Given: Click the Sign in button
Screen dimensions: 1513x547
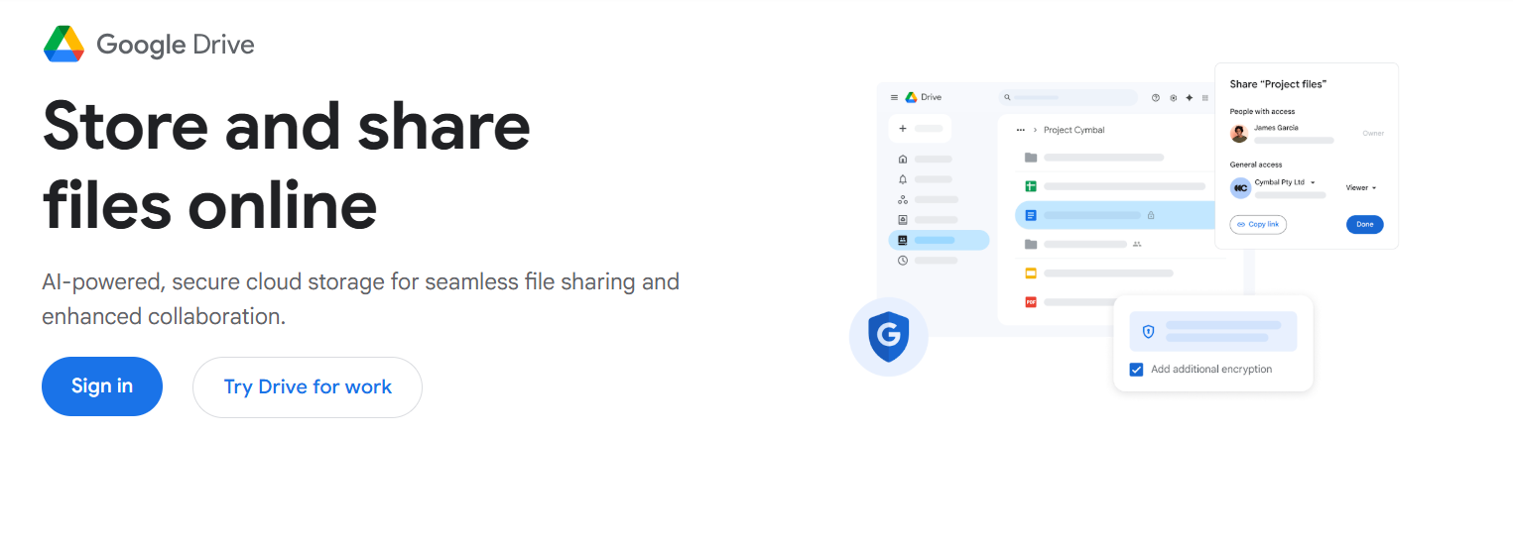Looking at the screenshot, I should click(102, 386).
